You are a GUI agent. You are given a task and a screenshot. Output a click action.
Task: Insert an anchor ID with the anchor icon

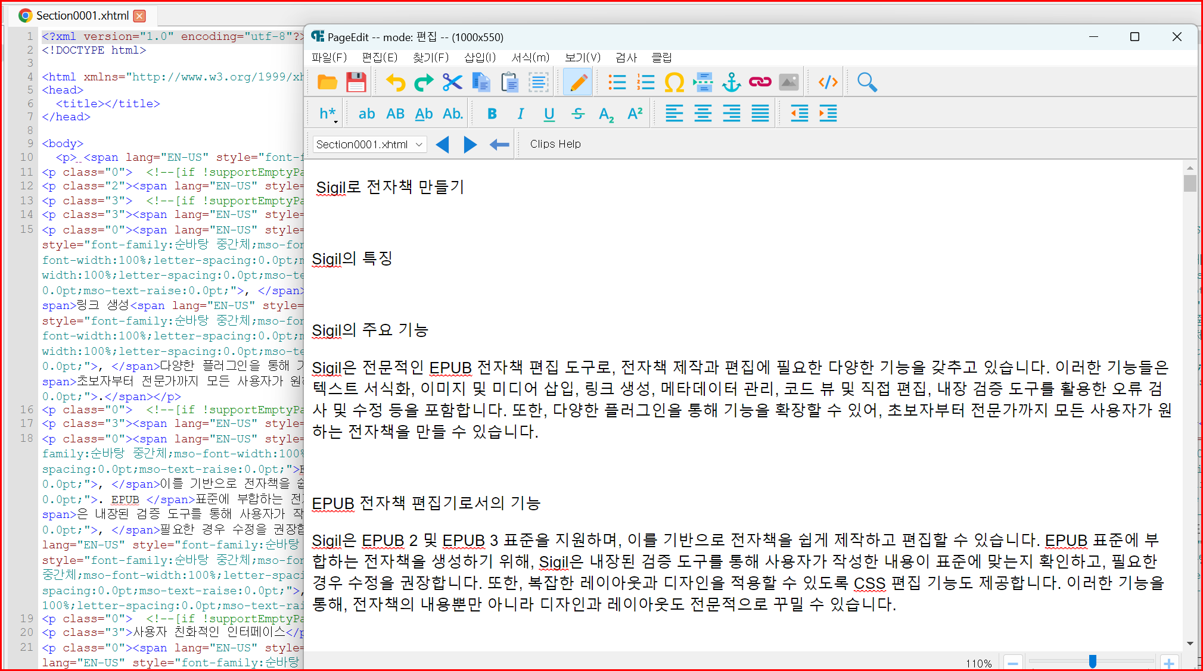[731, 82]
